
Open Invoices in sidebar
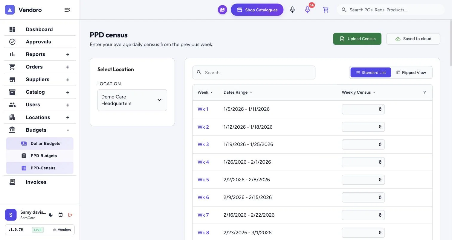pyautogui.click(x=40, y=182)
